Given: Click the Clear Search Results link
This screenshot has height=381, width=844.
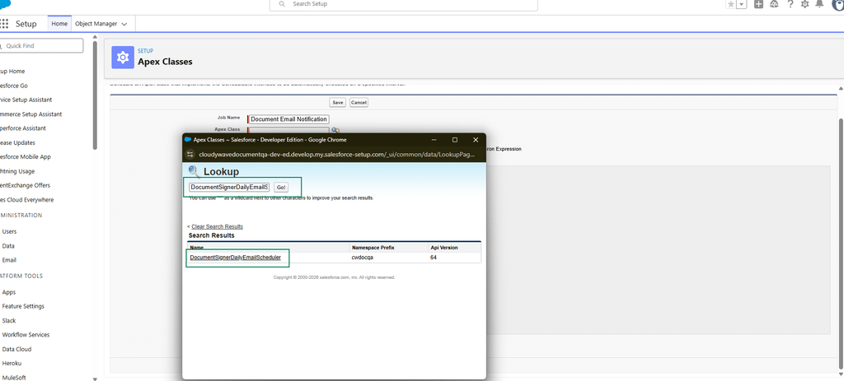Looking at the screenshot, I should click(217, 227).
